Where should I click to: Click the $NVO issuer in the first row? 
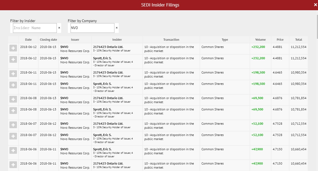coord(64,47)
